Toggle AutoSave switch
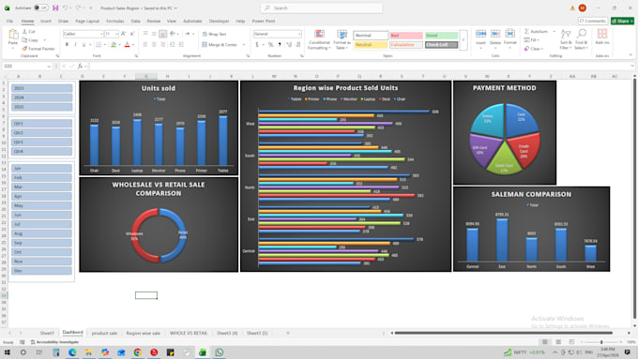 [x=40, y=7]
